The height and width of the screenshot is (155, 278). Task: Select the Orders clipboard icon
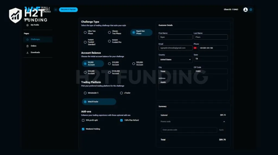27,46
